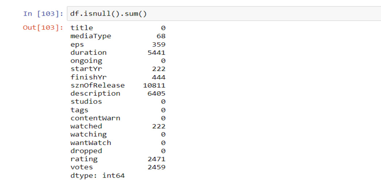Click inside the df.isnull().sum() code cell

(218, 14)
